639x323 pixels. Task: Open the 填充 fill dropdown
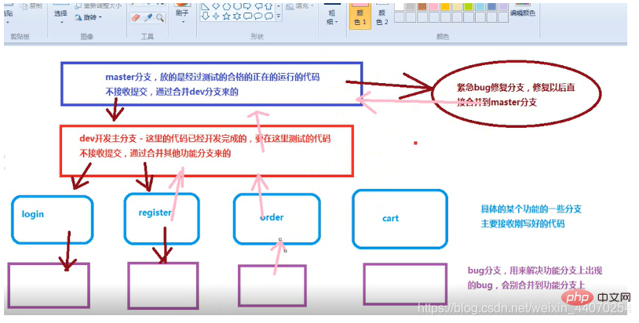[x=312, y=6]
